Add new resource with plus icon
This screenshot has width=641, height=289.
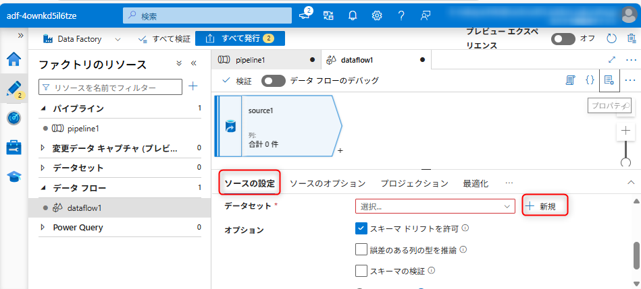pyautogui.click(x=193, y=86)
